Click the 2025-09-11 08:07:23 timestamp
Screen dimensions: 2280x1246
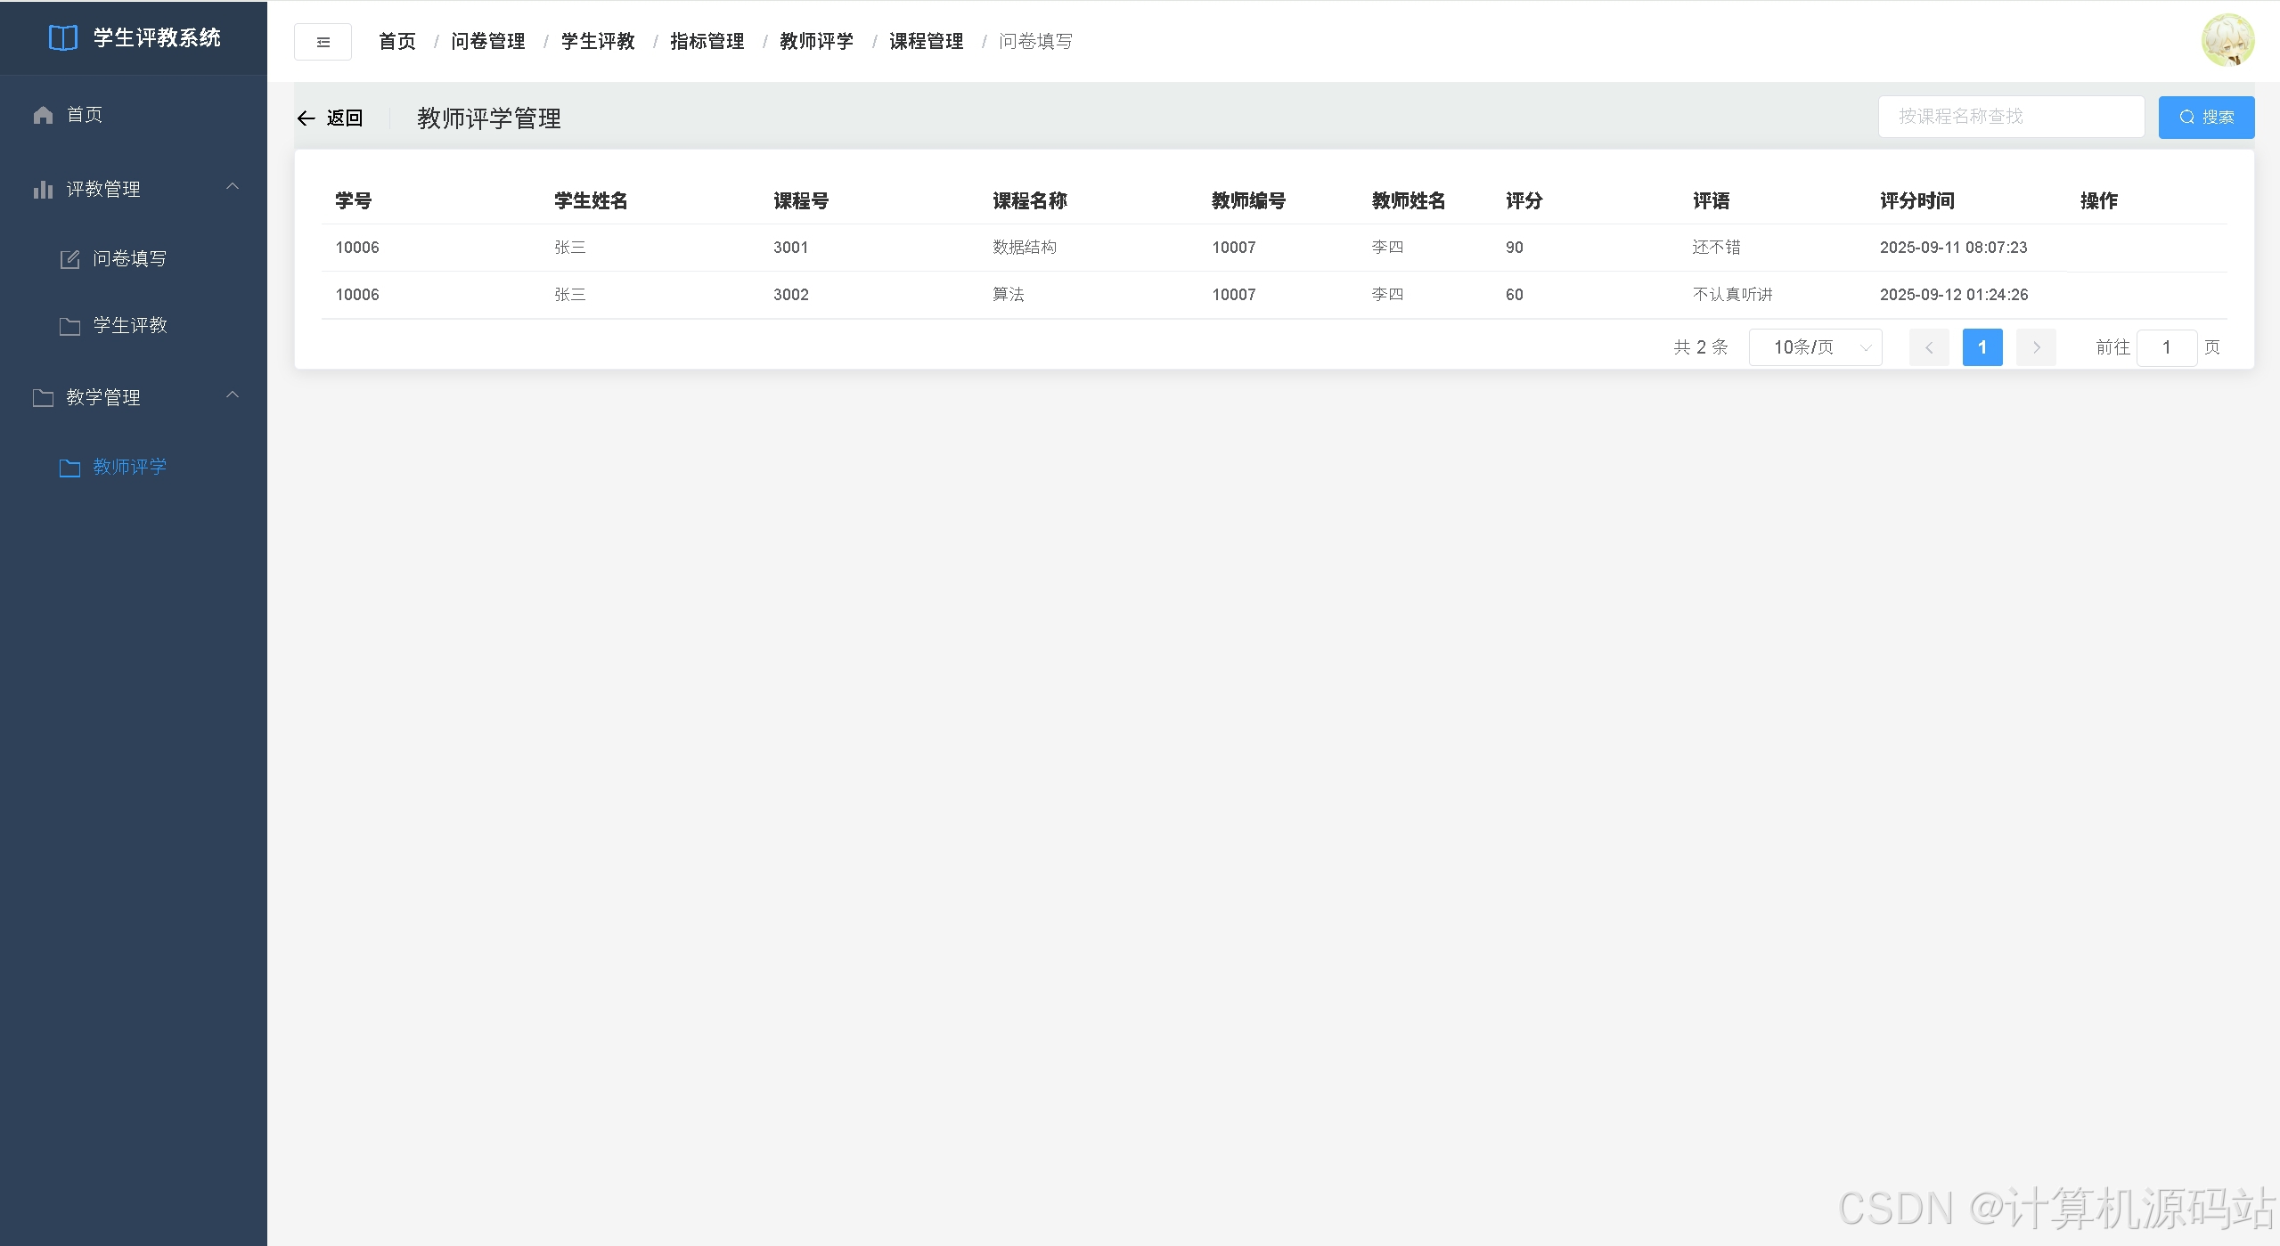[1954, 248]
